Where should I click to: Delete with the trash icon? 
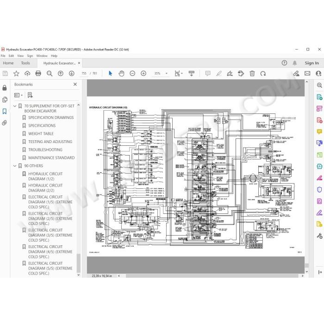pos(252,73)
